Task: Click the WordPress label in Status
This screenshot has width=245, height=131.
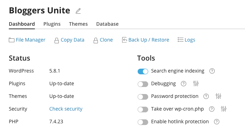Action: coord(21,71)
